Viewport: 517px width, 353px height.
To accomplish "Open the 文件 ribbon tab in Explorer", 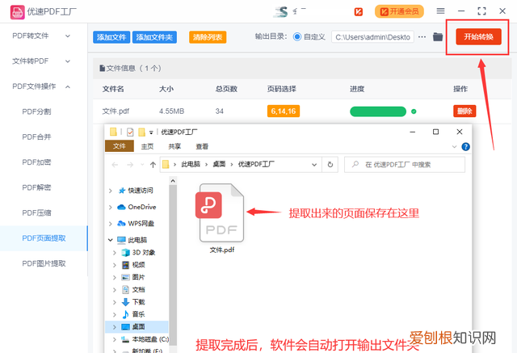I will click(120, 146).
